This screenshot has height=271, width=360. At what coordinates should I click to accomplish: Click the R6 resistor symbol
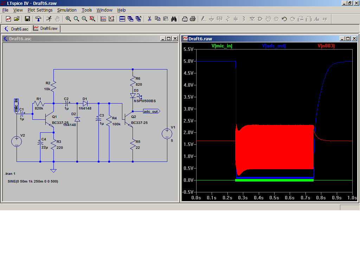point(133,81)
